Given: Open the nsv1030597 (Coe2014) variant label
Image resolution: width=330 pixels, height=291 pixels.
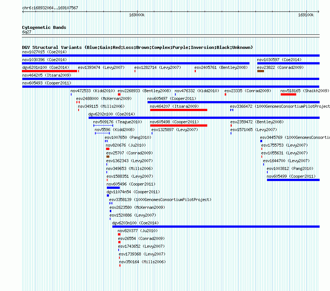Looking at the screenshot, I should pyautogui.click(x=279, y=60).
